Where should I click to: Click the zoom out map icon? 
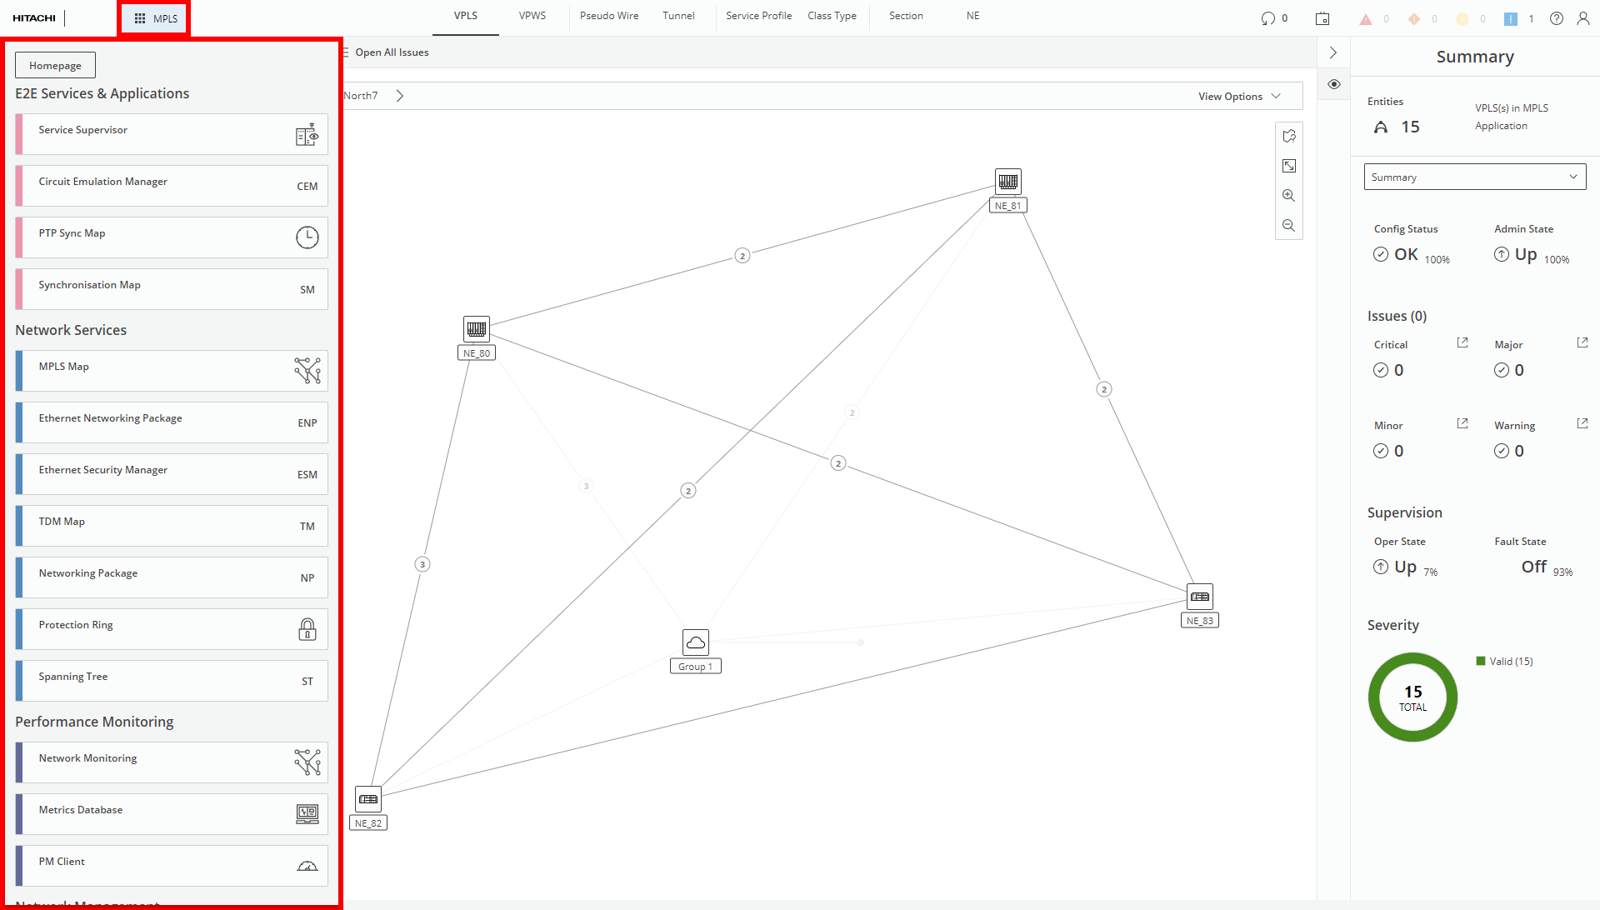click(x=1288, y=226)
